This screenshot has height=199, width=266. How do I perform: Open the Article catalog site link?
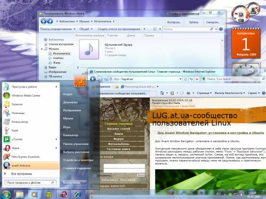119,129
